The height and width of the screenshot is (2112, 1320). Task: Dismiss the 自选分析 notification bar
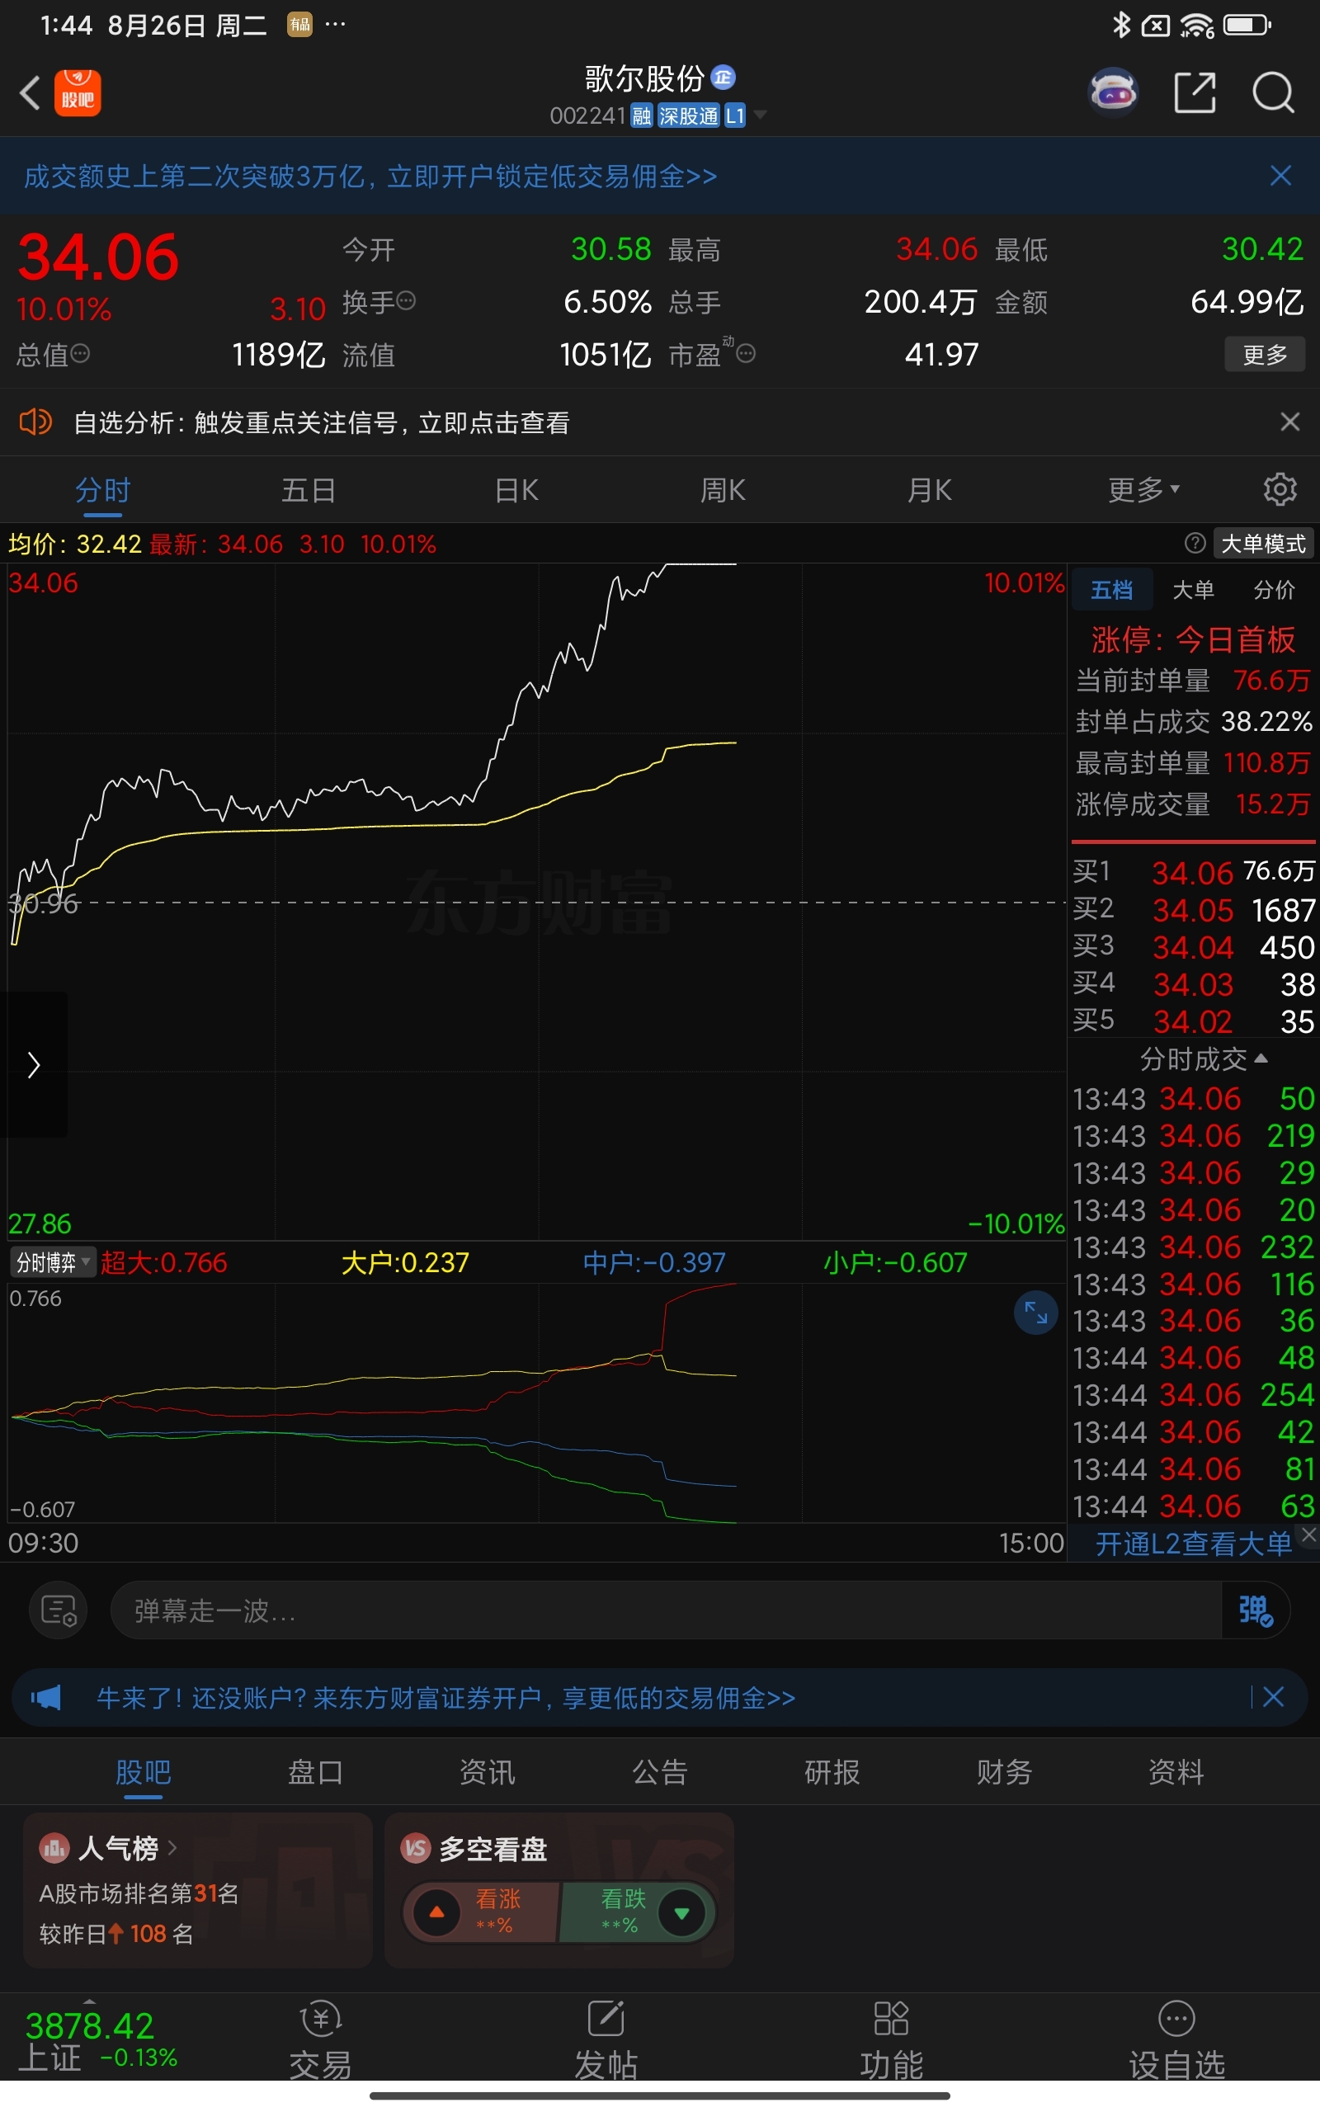(1289, 422)
